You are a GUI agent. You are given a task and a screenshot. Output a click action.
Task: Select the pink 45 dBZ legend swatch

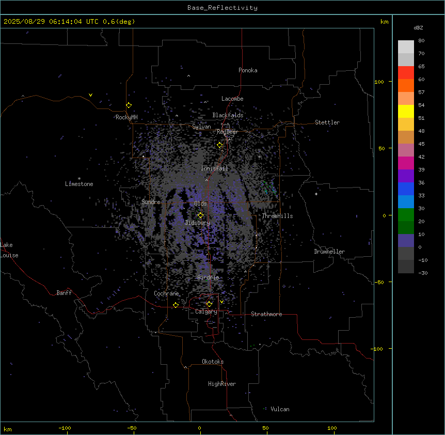point(406,150)
